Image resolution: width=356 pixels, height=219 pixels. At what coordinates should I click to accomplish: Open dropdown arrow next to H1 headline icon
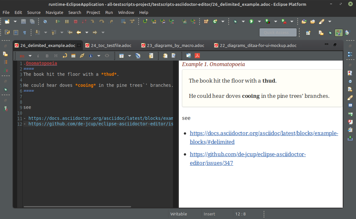tap(30, 56)
